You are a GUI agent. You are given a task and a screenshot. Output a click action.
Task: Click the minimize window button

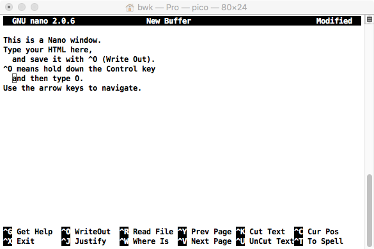pyautogui.click(x=22, y=7)
